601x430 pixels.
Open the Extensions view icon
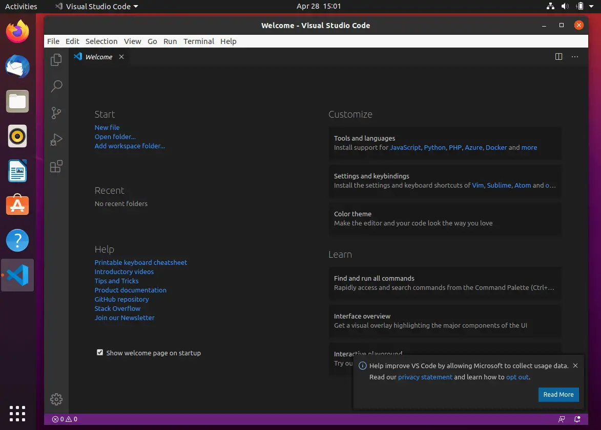pyautogui.click(x=56, y=166)
